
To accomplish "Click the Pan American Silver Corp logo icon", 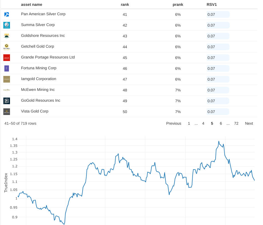I will tap(7, 14).
